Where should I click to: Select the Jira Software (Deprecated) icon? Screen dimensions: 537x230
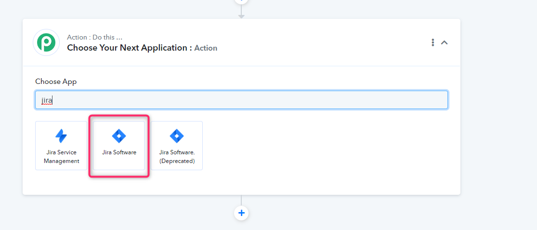(177, 136)
